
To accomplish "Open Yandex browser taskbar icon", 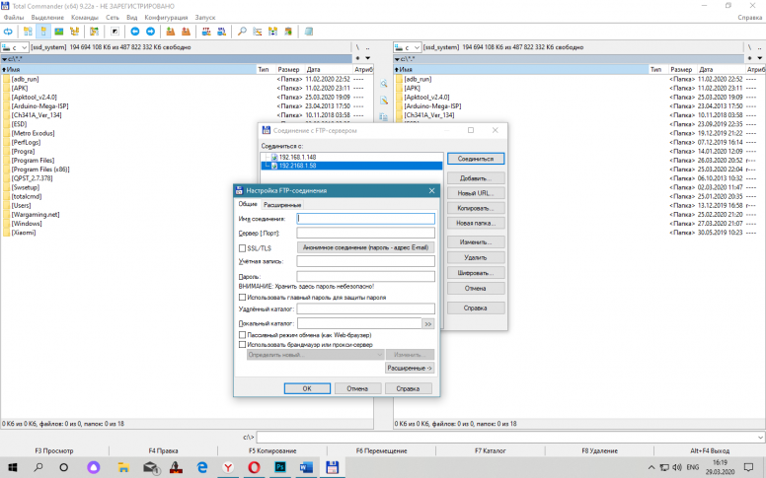I will point(228,467).
